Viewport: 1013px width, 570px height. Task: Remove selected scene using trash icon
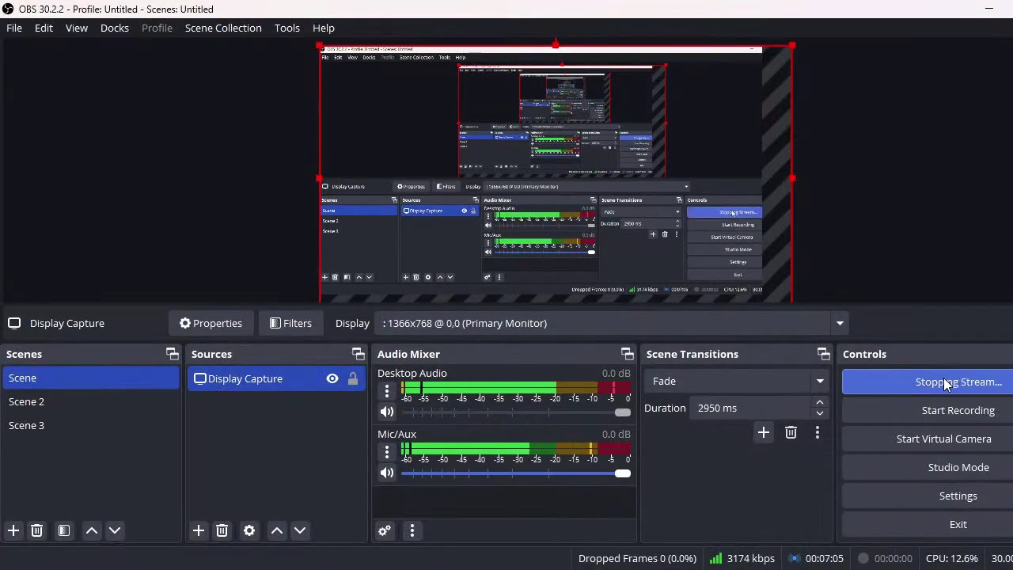point(36,530)
